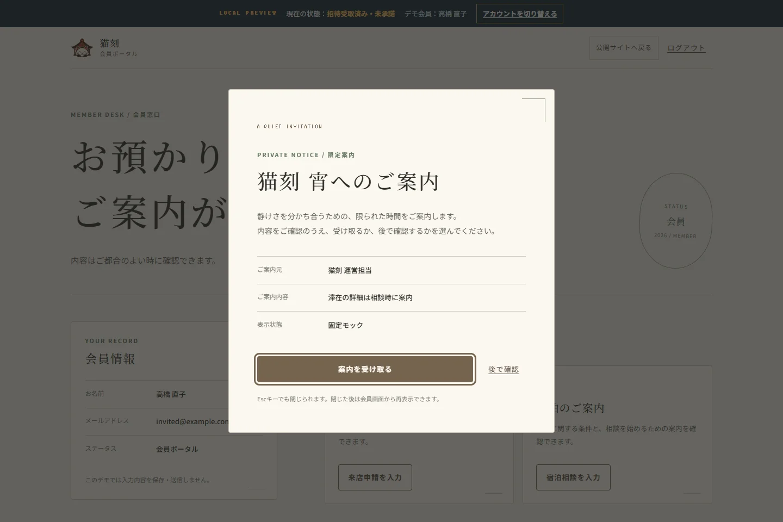Log out using ログアウト link
The image size is (783, 522).
coord(686,48)
